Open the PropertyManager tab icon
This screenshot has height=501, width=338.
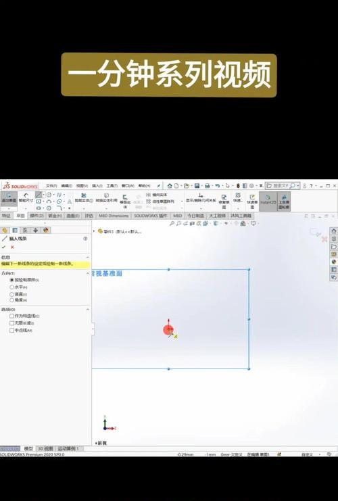15,230
